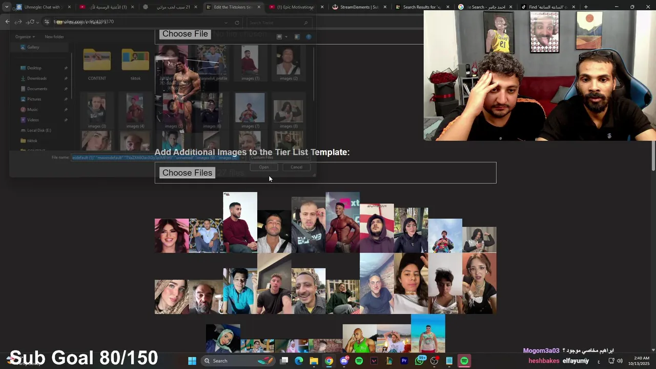Select Downloads in file dialog sidebar
This screenshot has width=656, height=369.
point(36,78)
